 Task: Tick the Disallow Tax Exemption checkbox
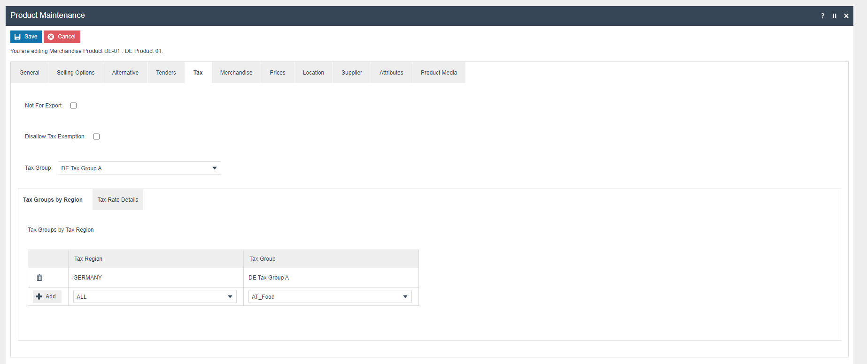[x=97, y=136]
